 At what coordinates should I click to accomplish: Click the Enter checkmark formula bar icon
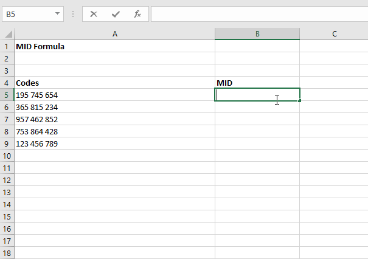point(116,13)
